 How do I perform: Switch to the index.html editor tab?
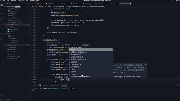[x=50, y=4]
